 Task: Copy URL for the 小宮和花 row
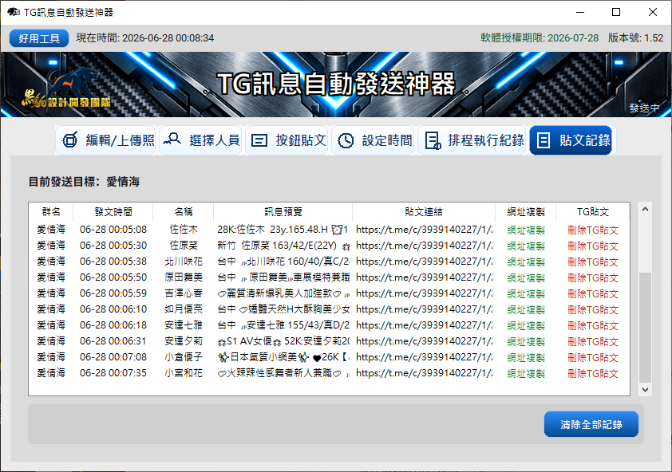(x=526, y=373)
